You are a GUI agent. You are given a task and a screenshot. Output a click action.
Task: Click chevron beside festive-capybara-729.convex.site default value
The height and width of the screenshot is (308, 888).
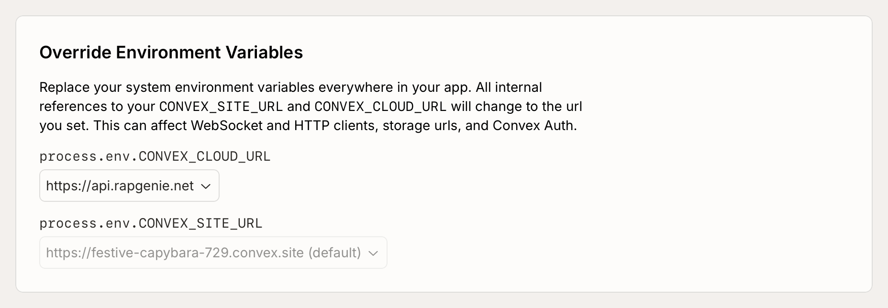[373, 253]
